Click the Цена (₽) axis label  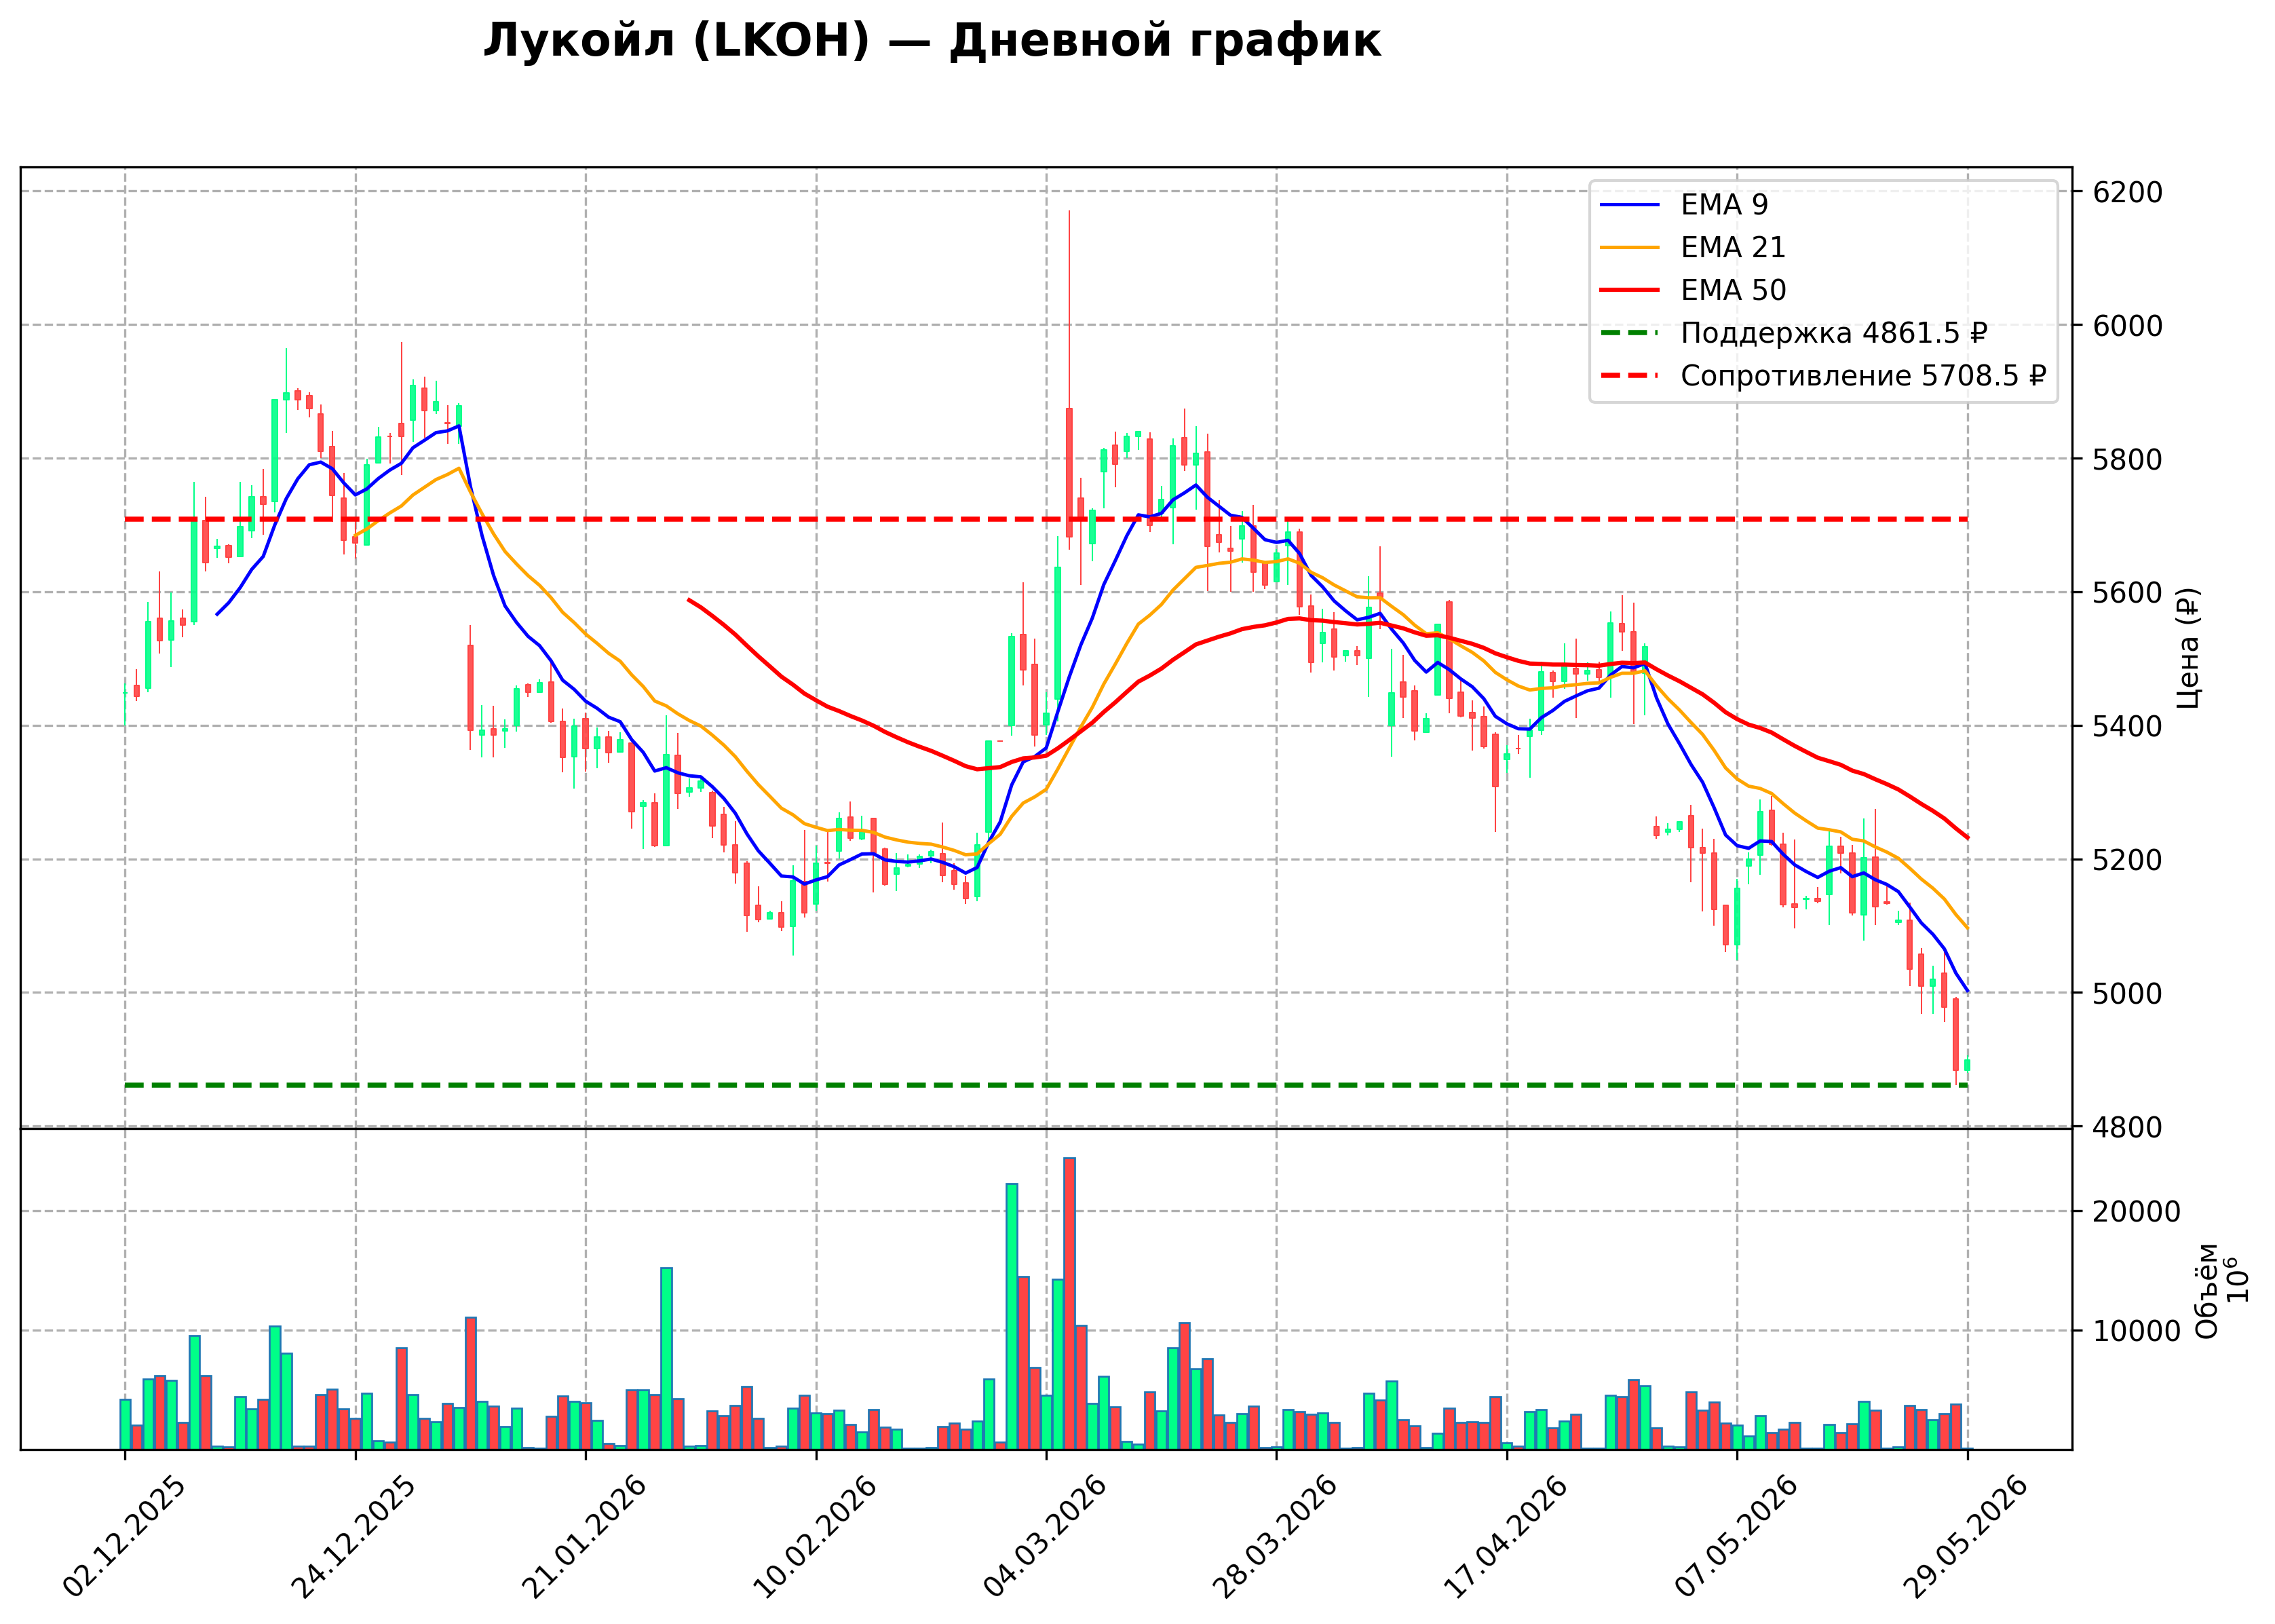click(2188, 648)
